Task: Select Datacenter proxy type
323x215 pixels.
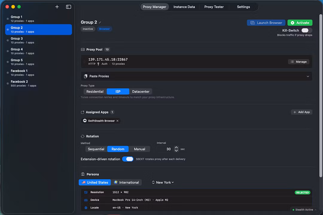Action: [x=141, y=92]
